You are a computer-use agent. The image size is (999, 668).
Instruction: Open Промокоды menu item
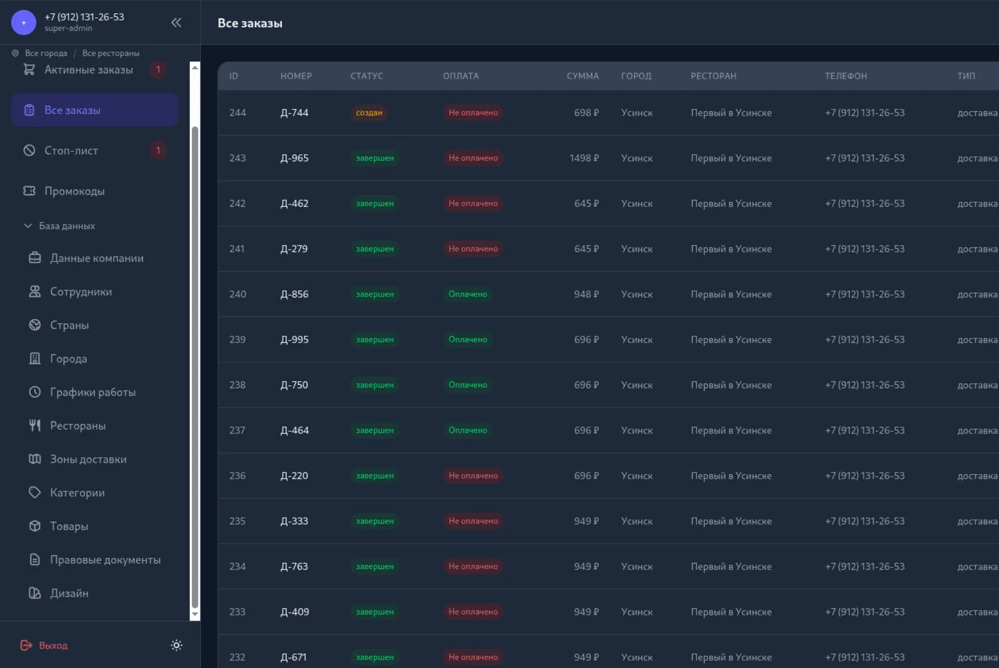coord(94,191)
